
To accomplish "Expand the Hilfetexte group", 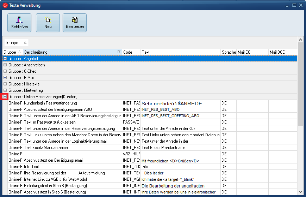I will [x=5, y=84].
